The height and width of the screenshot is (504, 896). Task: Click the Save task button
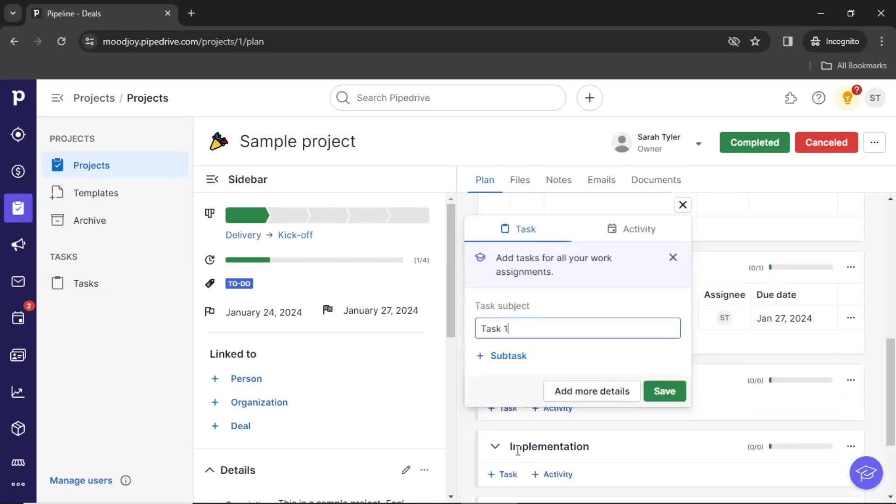pos(665,391)
